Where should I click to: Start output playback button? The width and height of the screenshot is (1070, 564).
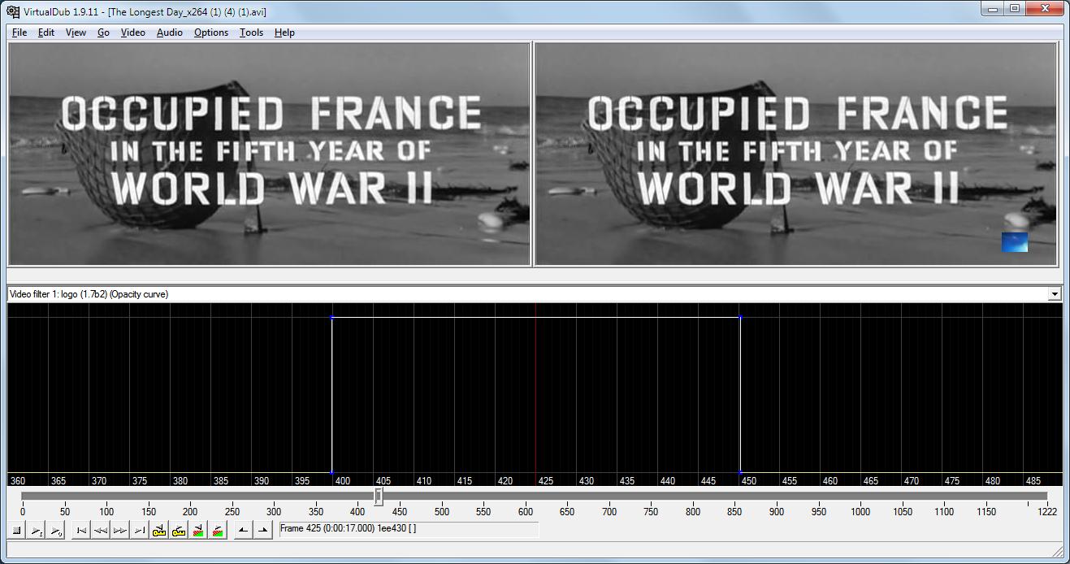(x=56, y=531)
